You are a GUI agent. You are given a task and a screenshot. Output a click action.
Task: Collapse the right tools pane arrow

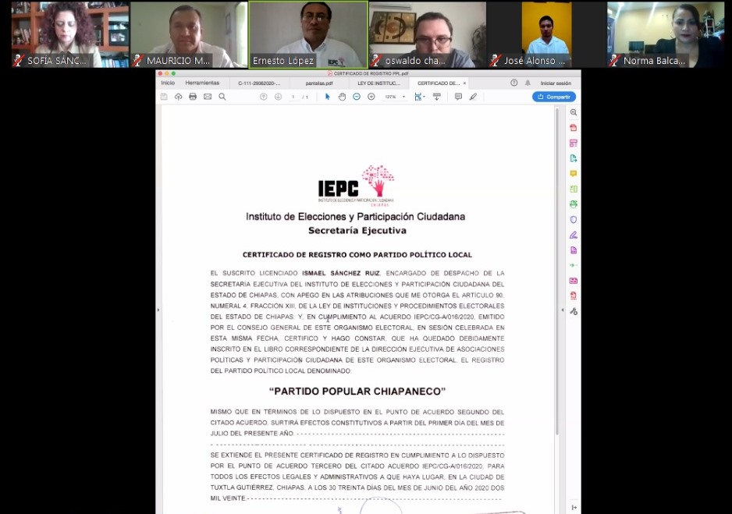[563, 310]
